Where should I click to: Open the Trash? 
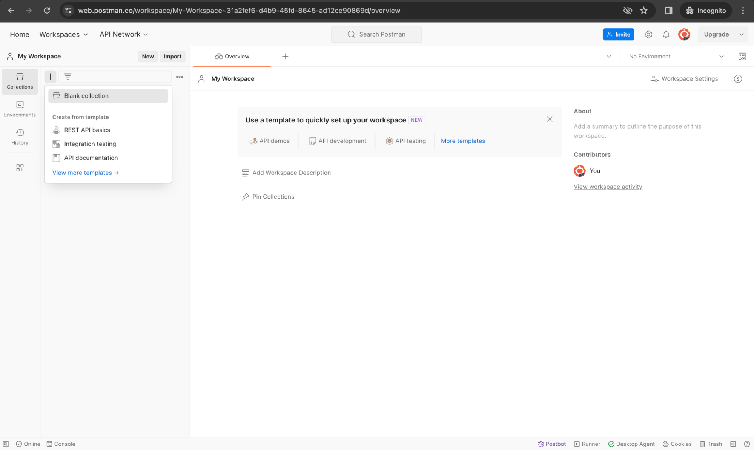711,444
